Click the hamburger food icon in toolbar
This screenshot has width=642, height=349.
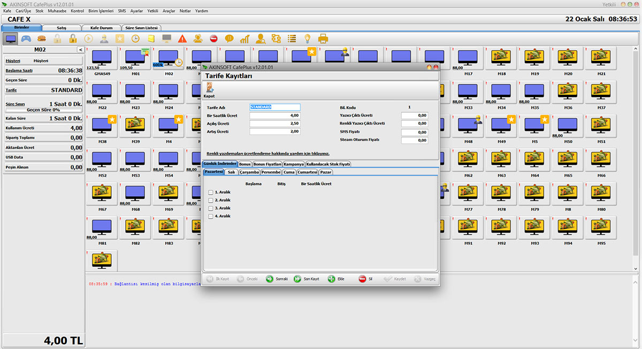pos(42,38)
